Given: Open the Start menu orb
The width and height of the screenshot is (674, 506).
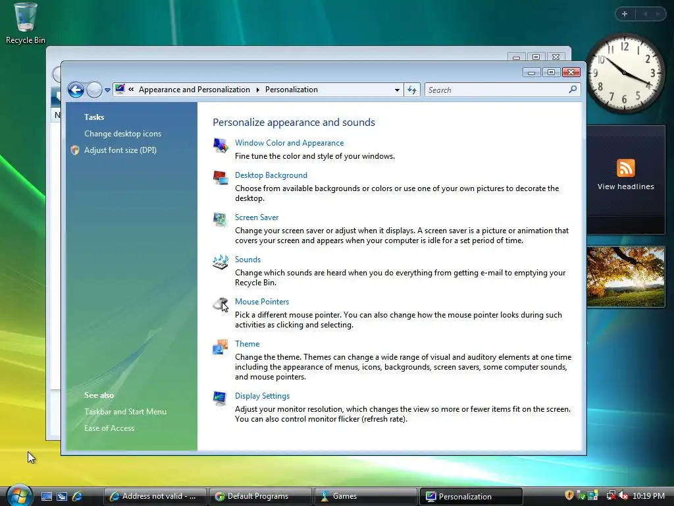Looking at the screenshot, I should [x=19, y=495].
